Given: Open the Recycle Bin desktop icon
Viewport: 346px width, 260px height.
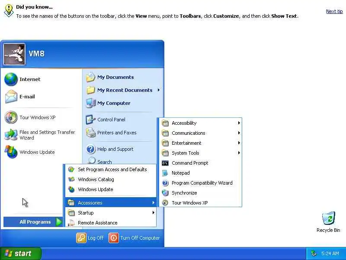Looking at the screenshot, I should 328,219.
